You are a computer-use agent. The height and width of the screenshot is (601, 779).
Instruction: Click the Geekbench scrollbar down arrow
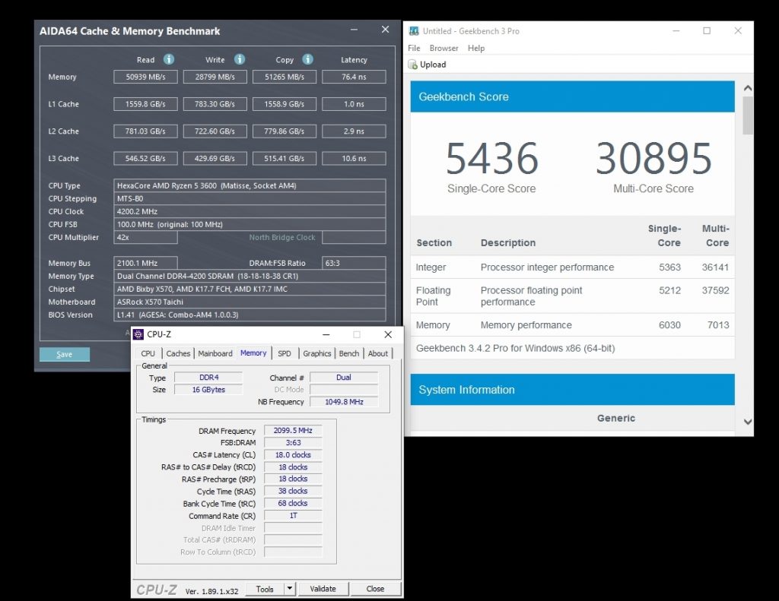coord(747,422)
